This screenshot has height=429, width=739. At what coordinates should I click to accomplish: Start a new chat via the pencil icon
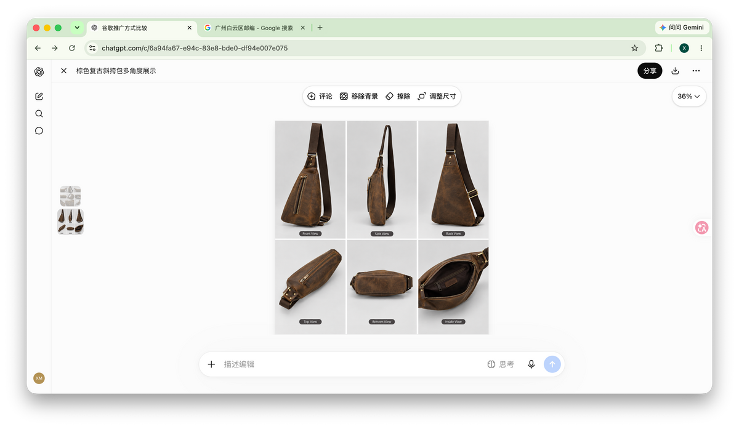pyautogui.click(x=39, y=96)
